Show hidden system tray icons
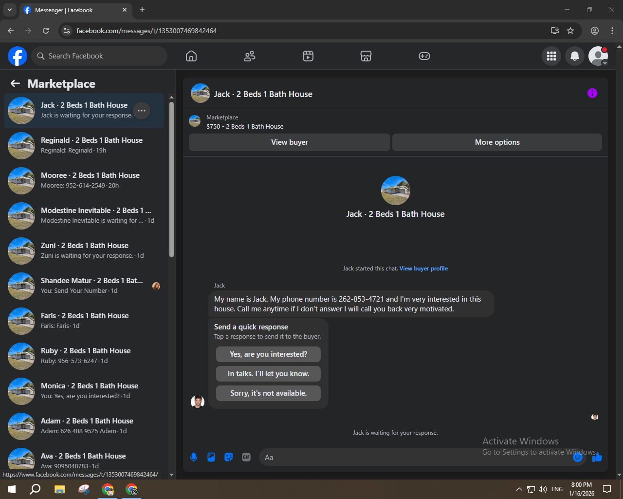Viewport: 623px width, 499px height. [x=519, y=489]
